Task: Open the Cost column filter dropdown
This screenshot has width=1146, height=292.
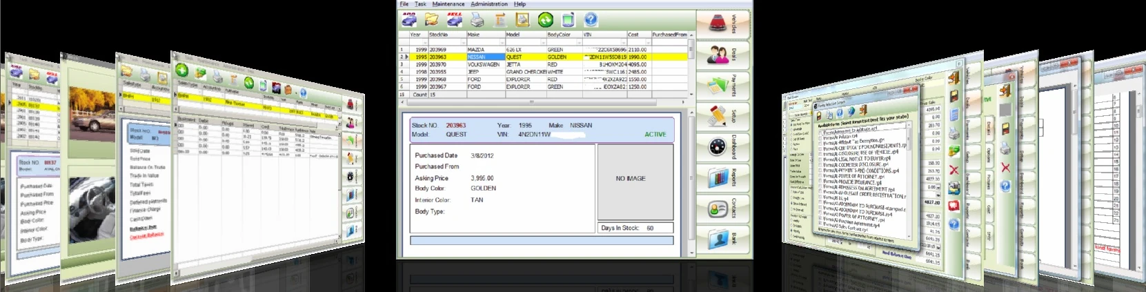Action: (648, 42)
